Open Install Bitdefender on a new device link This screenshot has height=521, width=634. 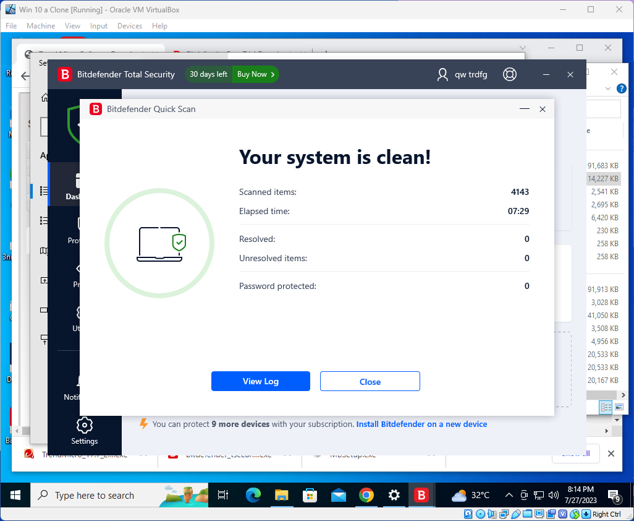421,424
